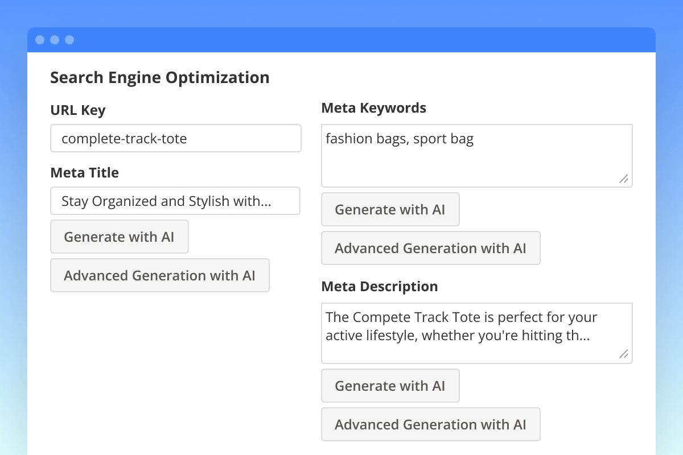
Task: Click inside the Meta Description textarea
Action: [476, 333]
